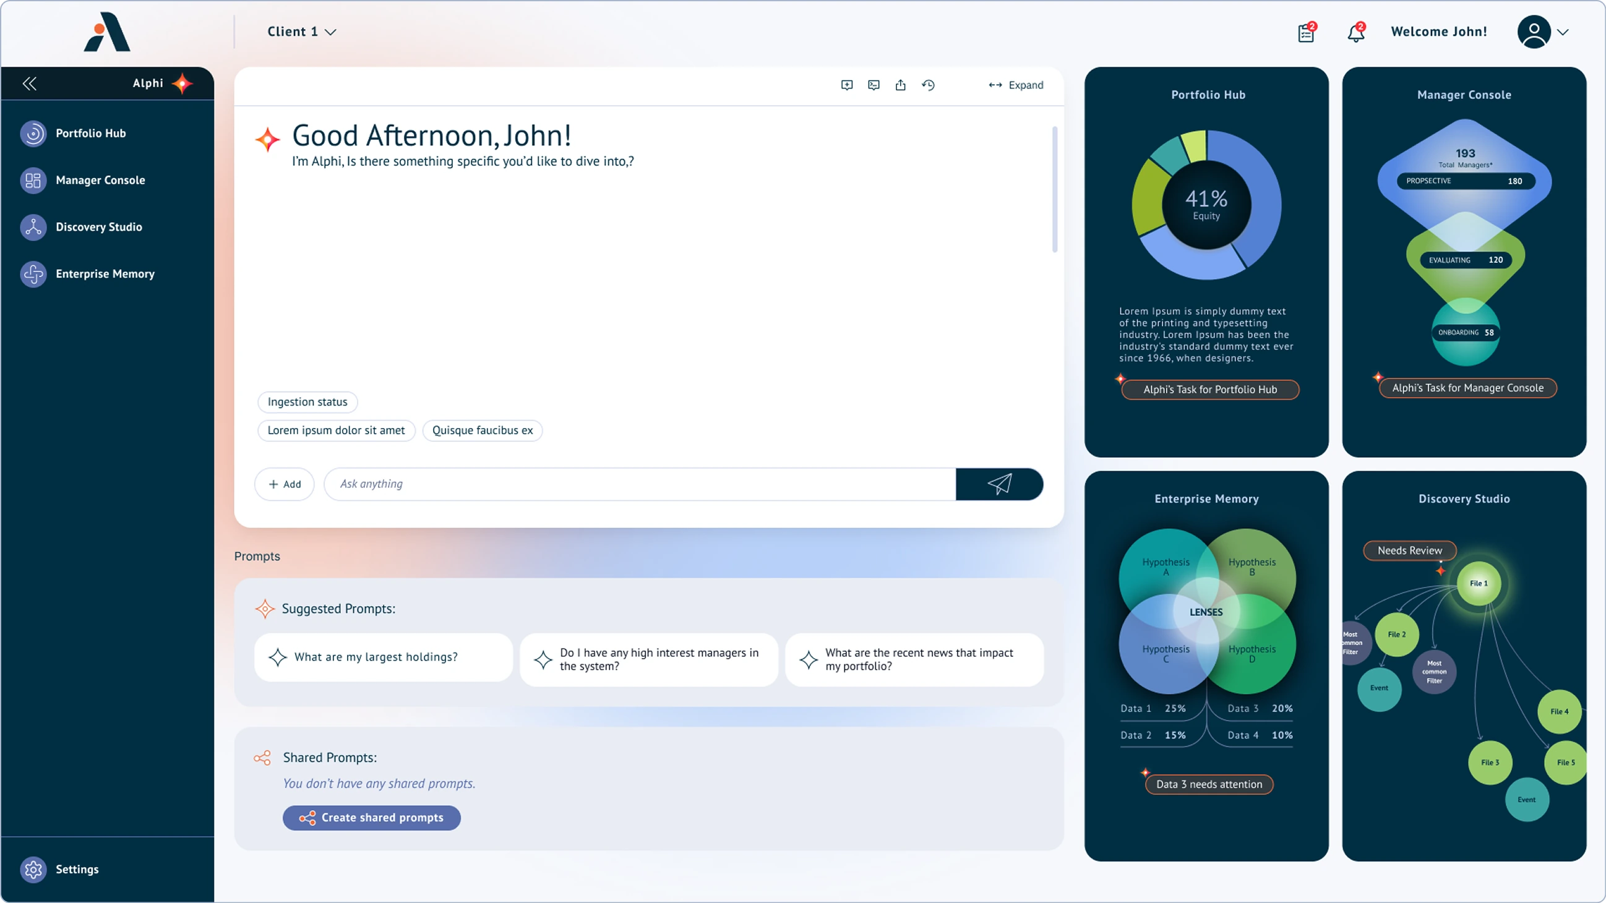Open Alphi's Task for Manager Console
1606x903 pixels.
click(x=1467, y=388)
